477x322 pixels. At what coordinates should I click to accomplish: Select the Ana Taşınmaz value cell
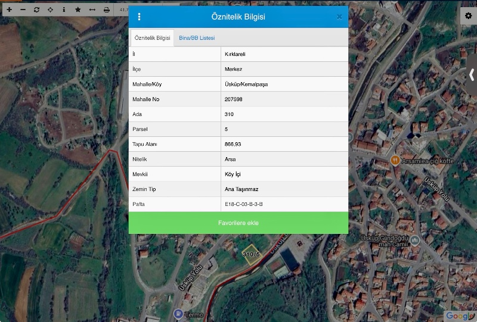coord(284,189)
